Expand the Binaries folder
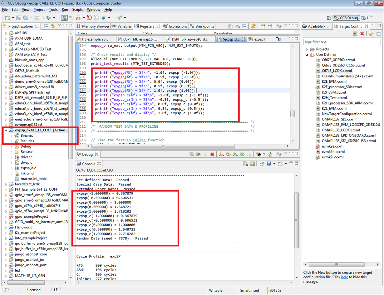 pos(12,135)
